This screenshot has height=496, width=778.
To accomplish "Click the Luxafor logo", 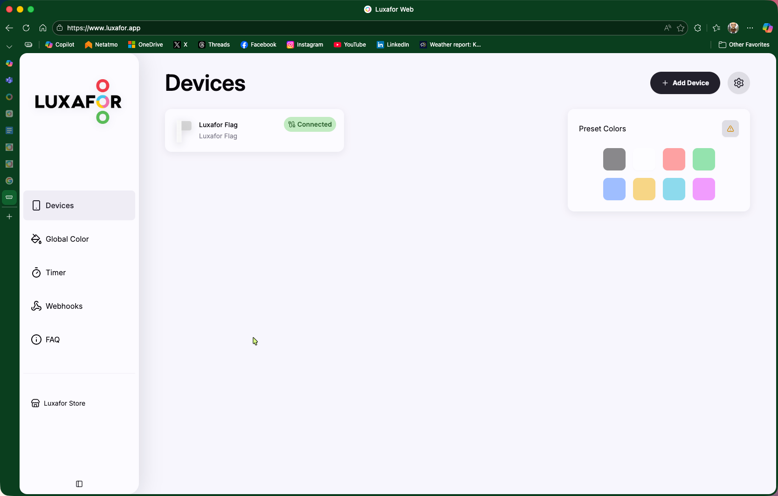I will (78, 102).
